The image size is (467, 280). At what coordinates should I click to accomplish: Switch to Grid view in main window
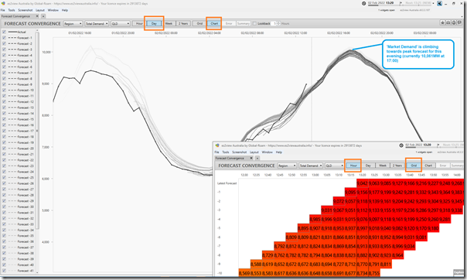[199, 23]
